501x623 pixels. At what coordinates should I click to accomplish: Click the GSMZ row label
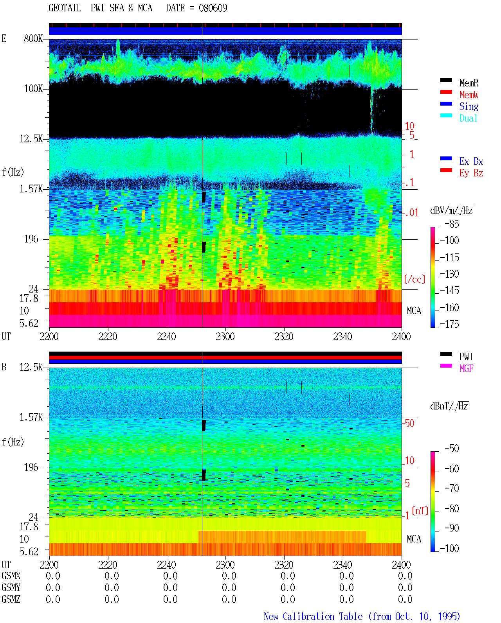tap(11, 600)
